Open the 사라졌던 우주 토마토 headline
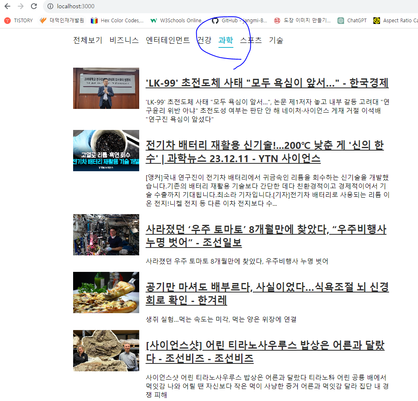Image resolution: width=418 pixels, height=401 pixels. pyautogui.click(x=266, y=236)
